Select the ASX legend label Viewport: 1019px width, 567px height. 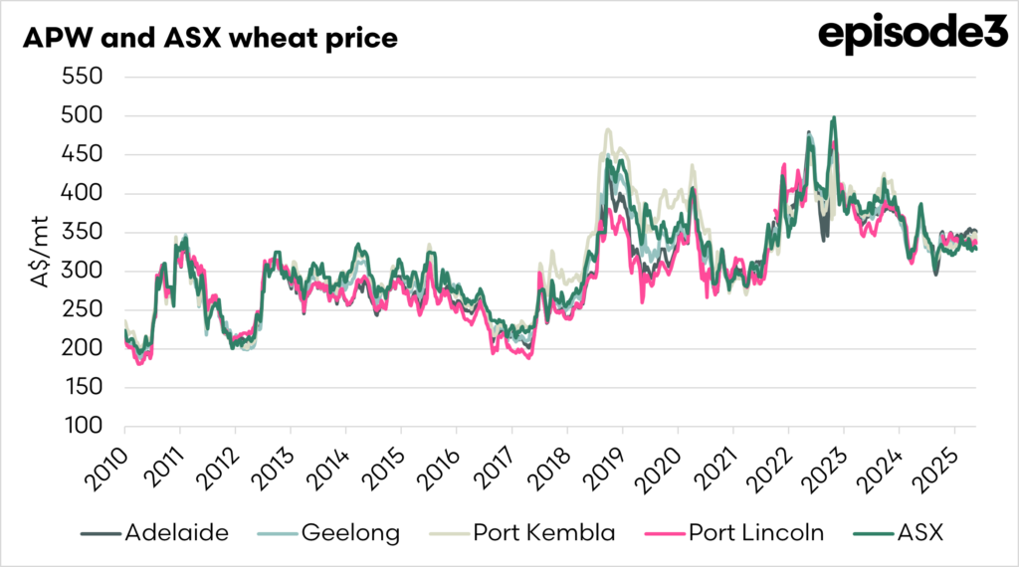923,533
